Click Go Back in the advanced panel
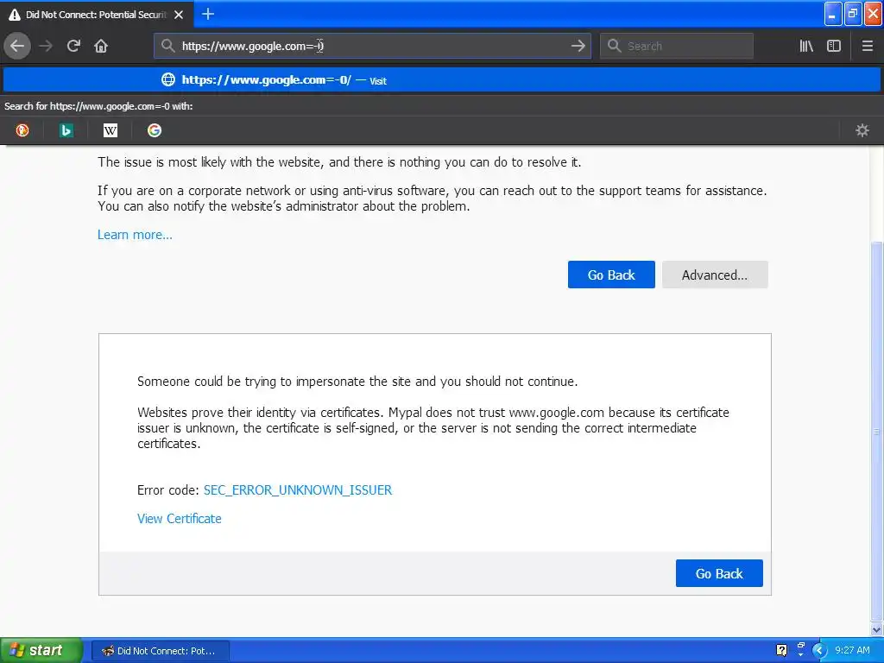Viewport: 884px width, 663px height. tap(719, 573)
